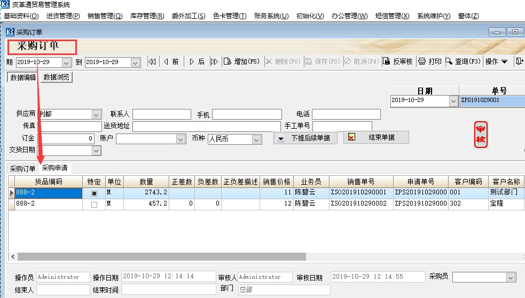The image size is (525, 298).
Task: Click the exit icon after 操作
Action: click(x=519, y=61)
